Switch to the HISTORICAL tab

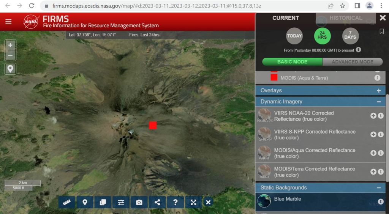click(x=346, y=18)
